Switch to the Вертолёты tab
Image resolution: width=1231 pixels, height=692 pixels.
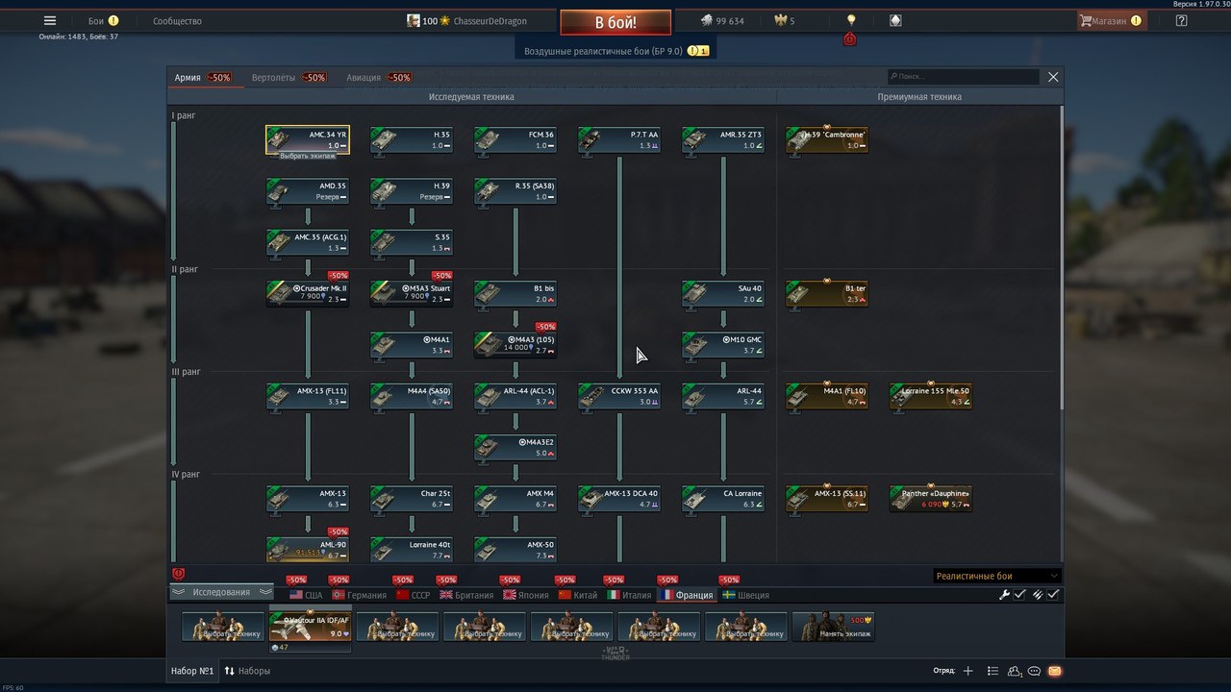pyautogui.click(x=289, y=78)
